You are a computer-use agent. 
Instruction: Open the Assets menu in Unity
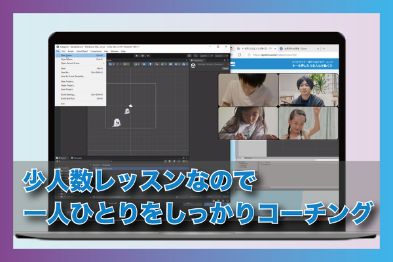click(x=71, y=51)
